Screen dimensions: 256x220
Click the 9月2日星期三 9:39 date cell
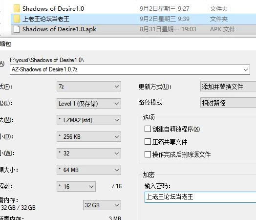point(165,19)
